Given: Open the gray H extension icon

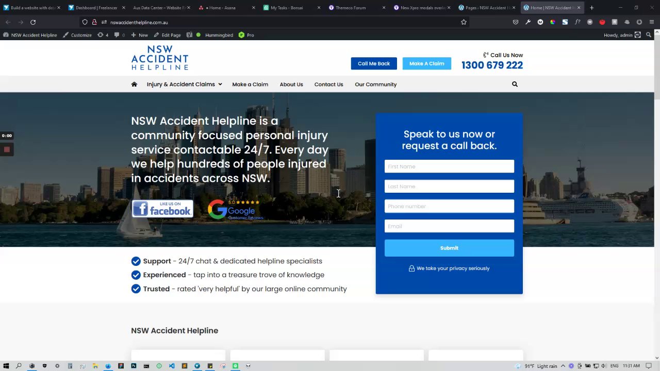Looking at the screenshot, I should coord(615,22).
